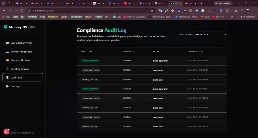Click the EVENT TYPE column header
Viewport: 258px width, 138px height.
[86, 51]
